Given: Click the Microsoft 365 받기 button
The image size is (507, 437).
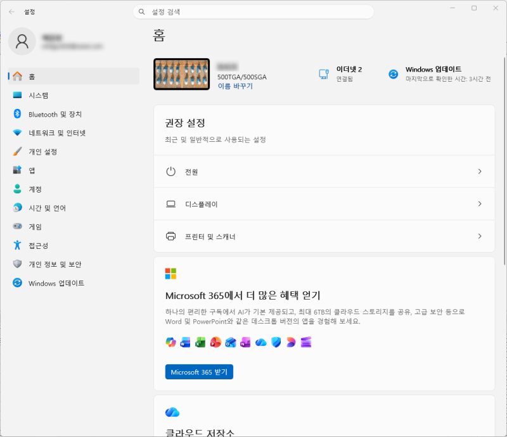Looking at the screenshot, I should 199,372.
